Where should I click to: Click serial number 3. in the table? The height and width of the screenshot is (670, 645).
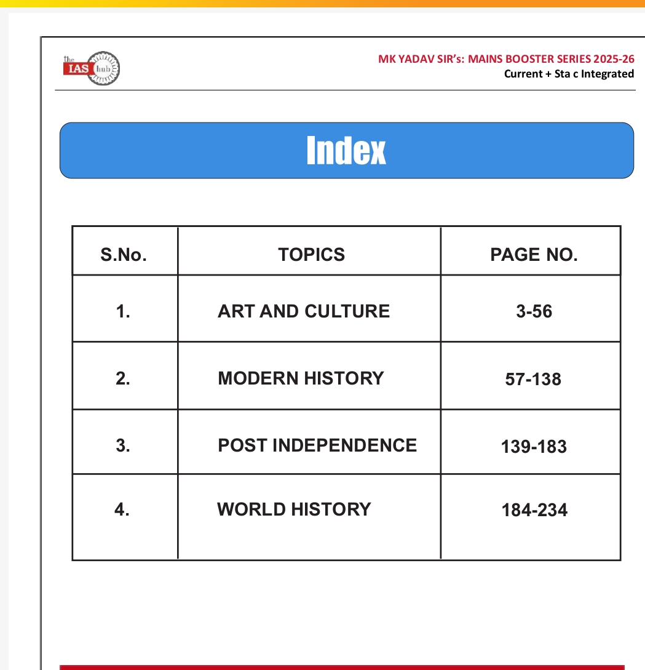point(123,446)
